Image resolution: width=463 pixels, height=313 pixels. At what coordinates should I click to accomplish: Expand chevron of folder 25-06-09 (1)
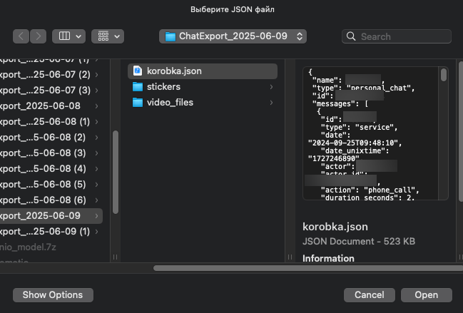tap(96, 232)
